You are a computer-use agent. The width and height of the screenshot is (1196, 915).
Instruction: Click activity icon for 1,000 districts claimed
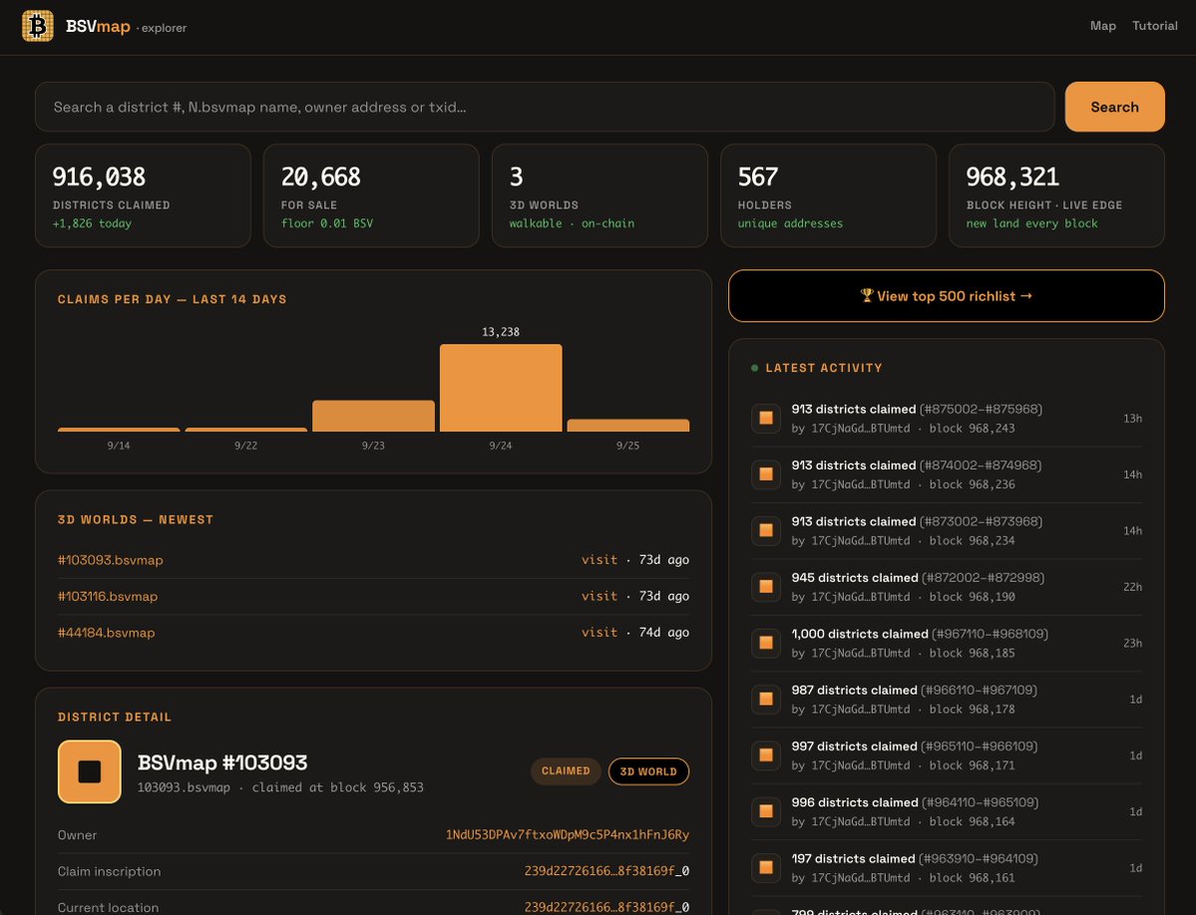pyautogui.click(x=766, y=643)
